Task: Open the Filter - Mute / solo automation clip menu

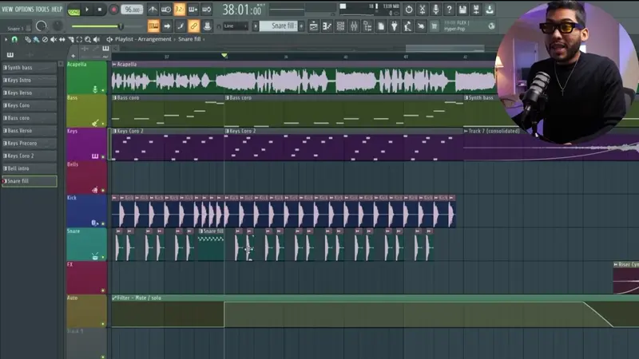Action: pyautogui.click(x=114, y=298)
